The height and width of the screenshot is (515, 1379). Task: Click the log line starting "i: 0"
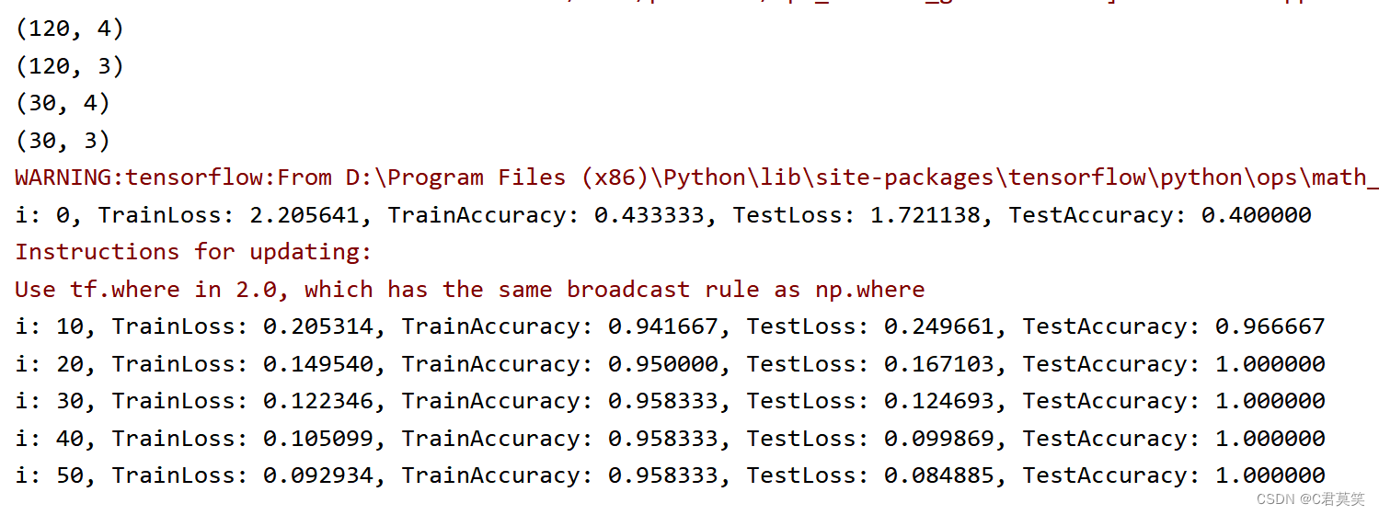[x=663, y=215]
